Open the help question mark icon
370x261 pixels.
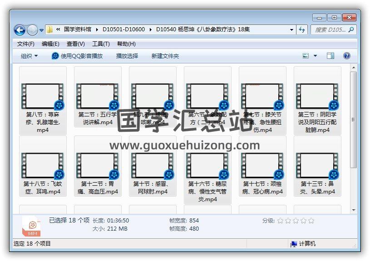point(347,56)
